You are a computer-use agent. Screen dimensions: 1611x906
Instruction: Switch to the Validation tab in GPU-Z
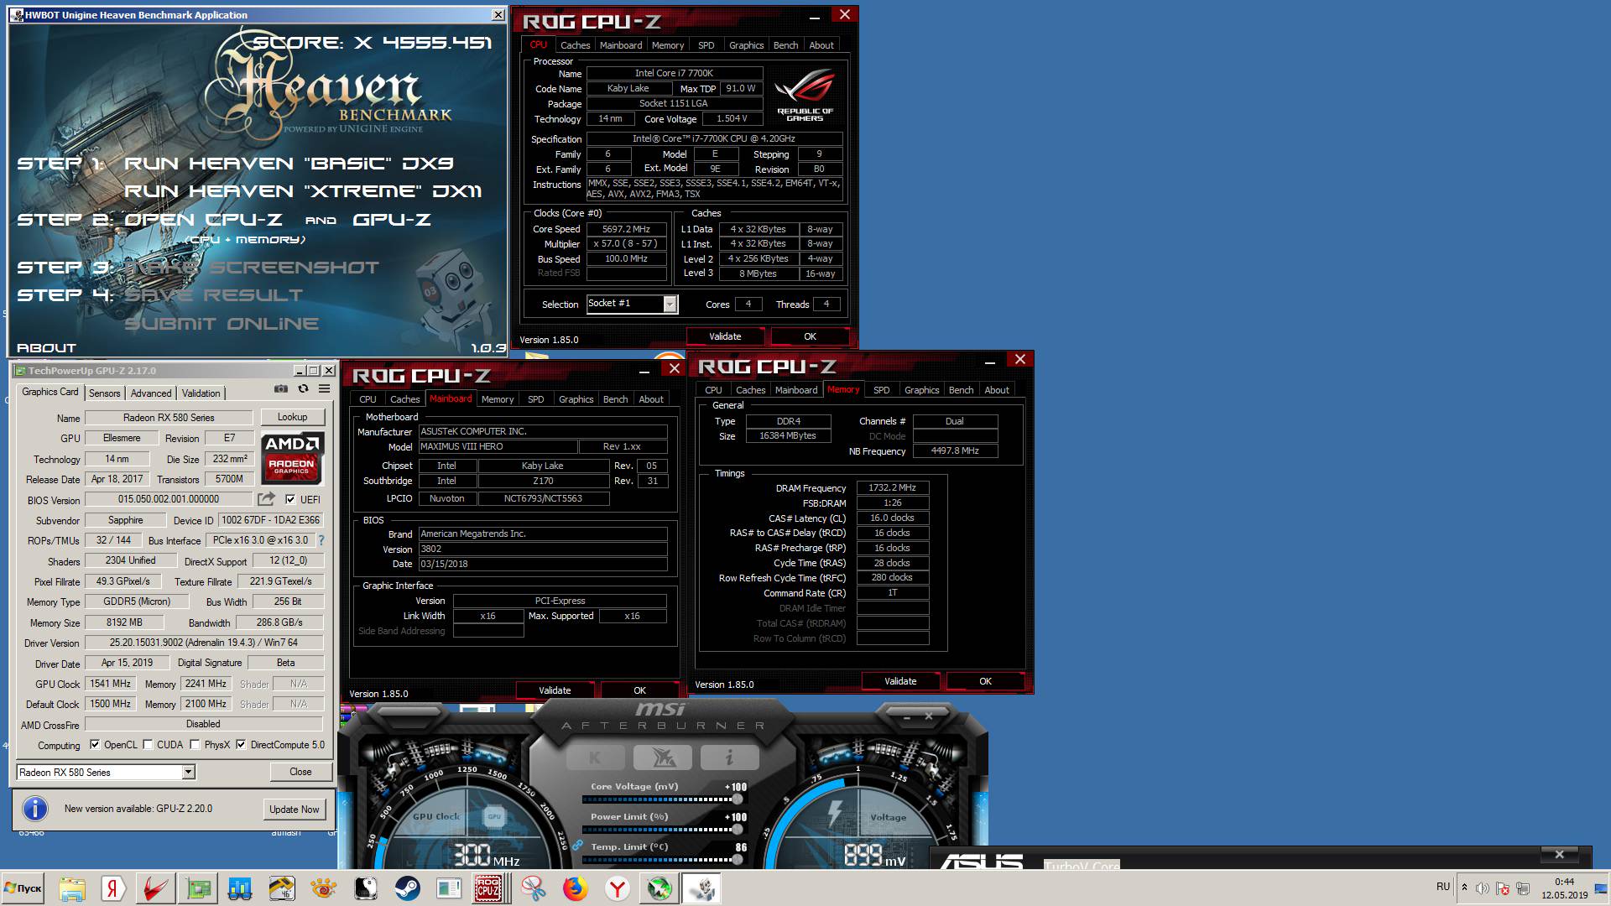[x=201, y=393]
